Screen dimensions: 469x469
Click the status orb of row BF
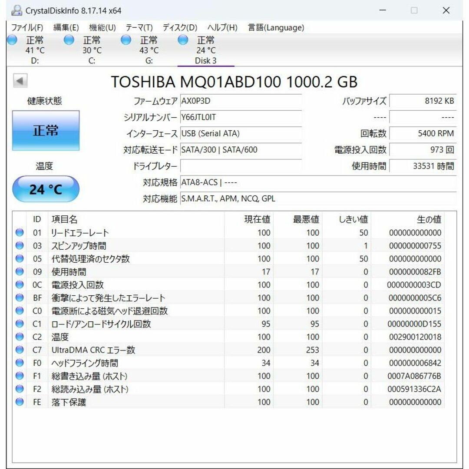point(20,297)
